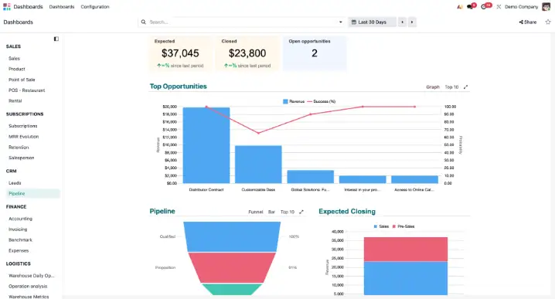This screenshot has width=555, height=299.
Task: Click the AI assistant icon in top bar
Action: pos(459,7)
